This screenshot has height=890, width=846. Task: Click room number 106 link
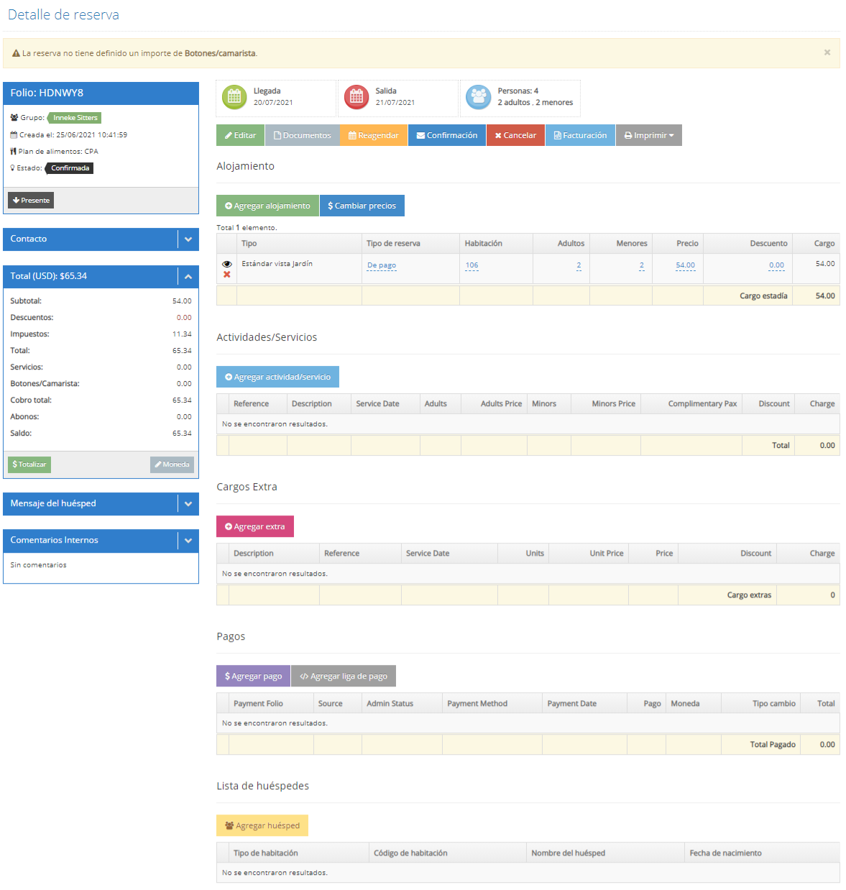tap(472, 265)
